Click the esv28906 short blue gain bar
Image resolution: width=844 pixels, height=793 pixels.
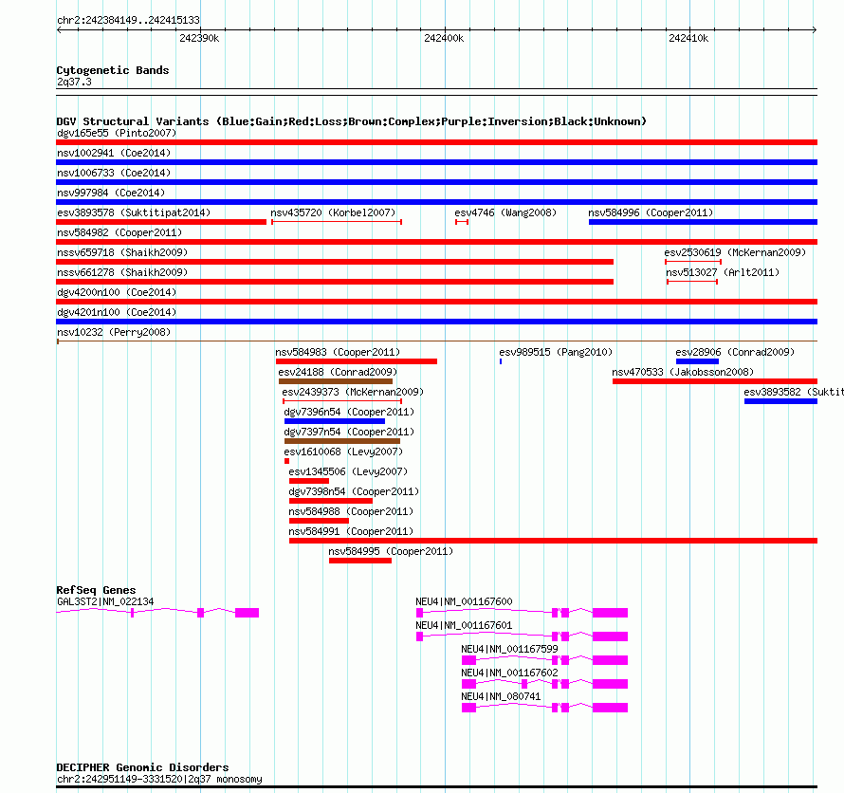tap(697, 361)
